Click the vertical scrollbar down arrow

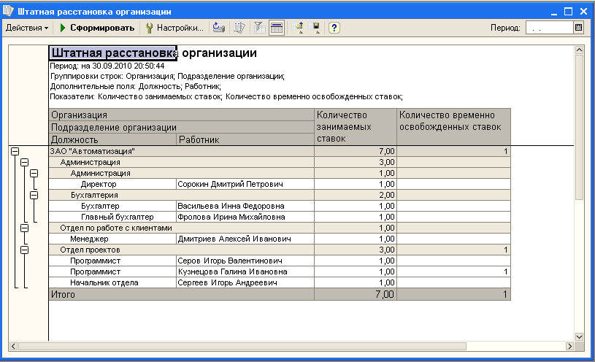point(579,336)
